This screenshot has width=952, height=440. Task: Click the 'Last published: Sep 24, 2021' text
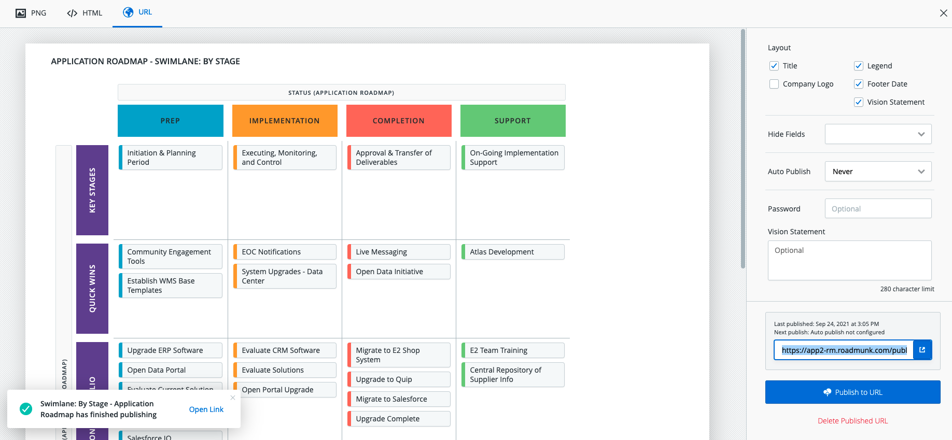click(827, 324)
